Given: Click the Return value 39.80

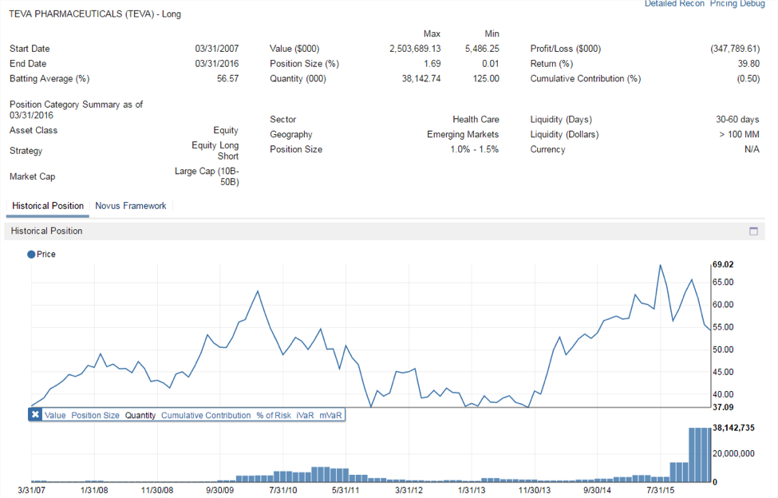Looking at the screenshot, I should (748, 64).
